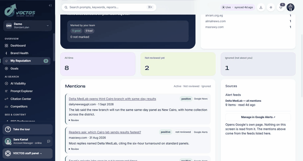303x161 pixels.
Task: Click the Google News source label
Action: (x=201, y=99)
